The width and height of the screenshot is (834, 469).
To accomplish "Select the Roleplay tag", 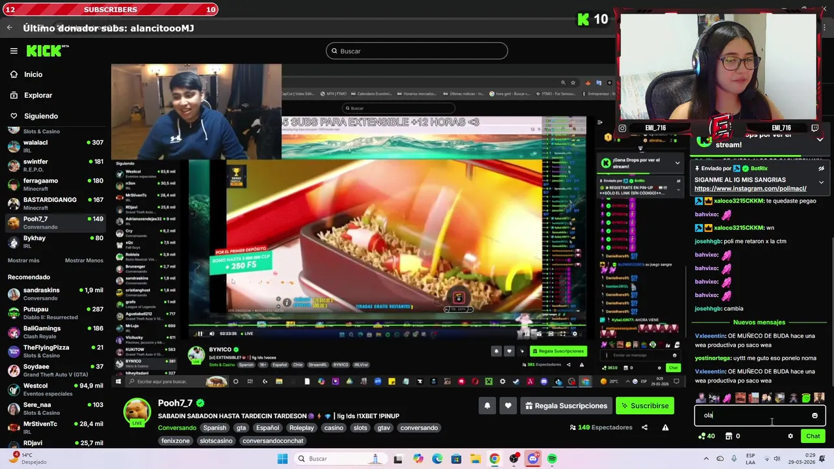I will [x=302, y=428].
